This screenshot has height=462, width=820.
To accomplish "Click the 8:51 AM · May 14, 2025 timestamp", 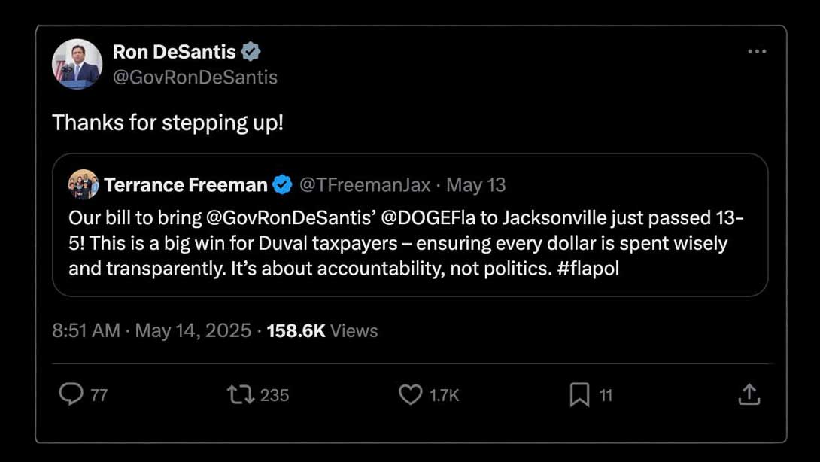I will [151, 331].
